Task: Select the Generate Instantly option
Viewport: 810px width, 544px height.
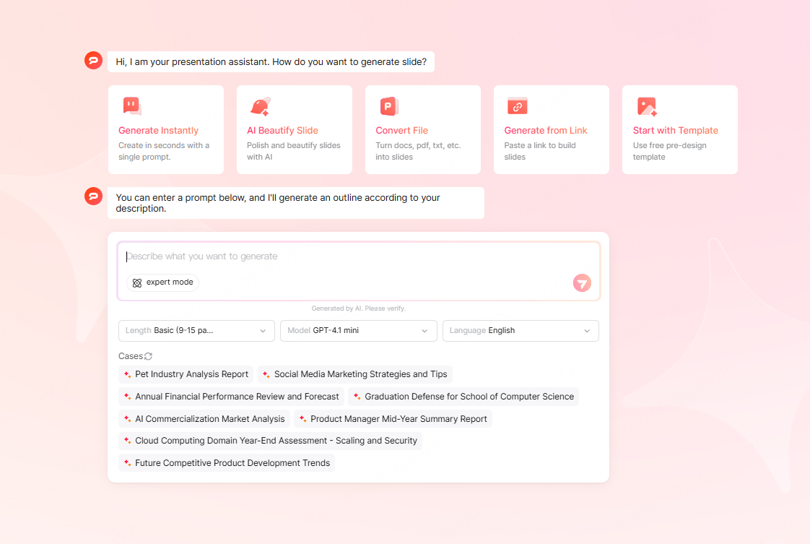Action: click(165, 130)
